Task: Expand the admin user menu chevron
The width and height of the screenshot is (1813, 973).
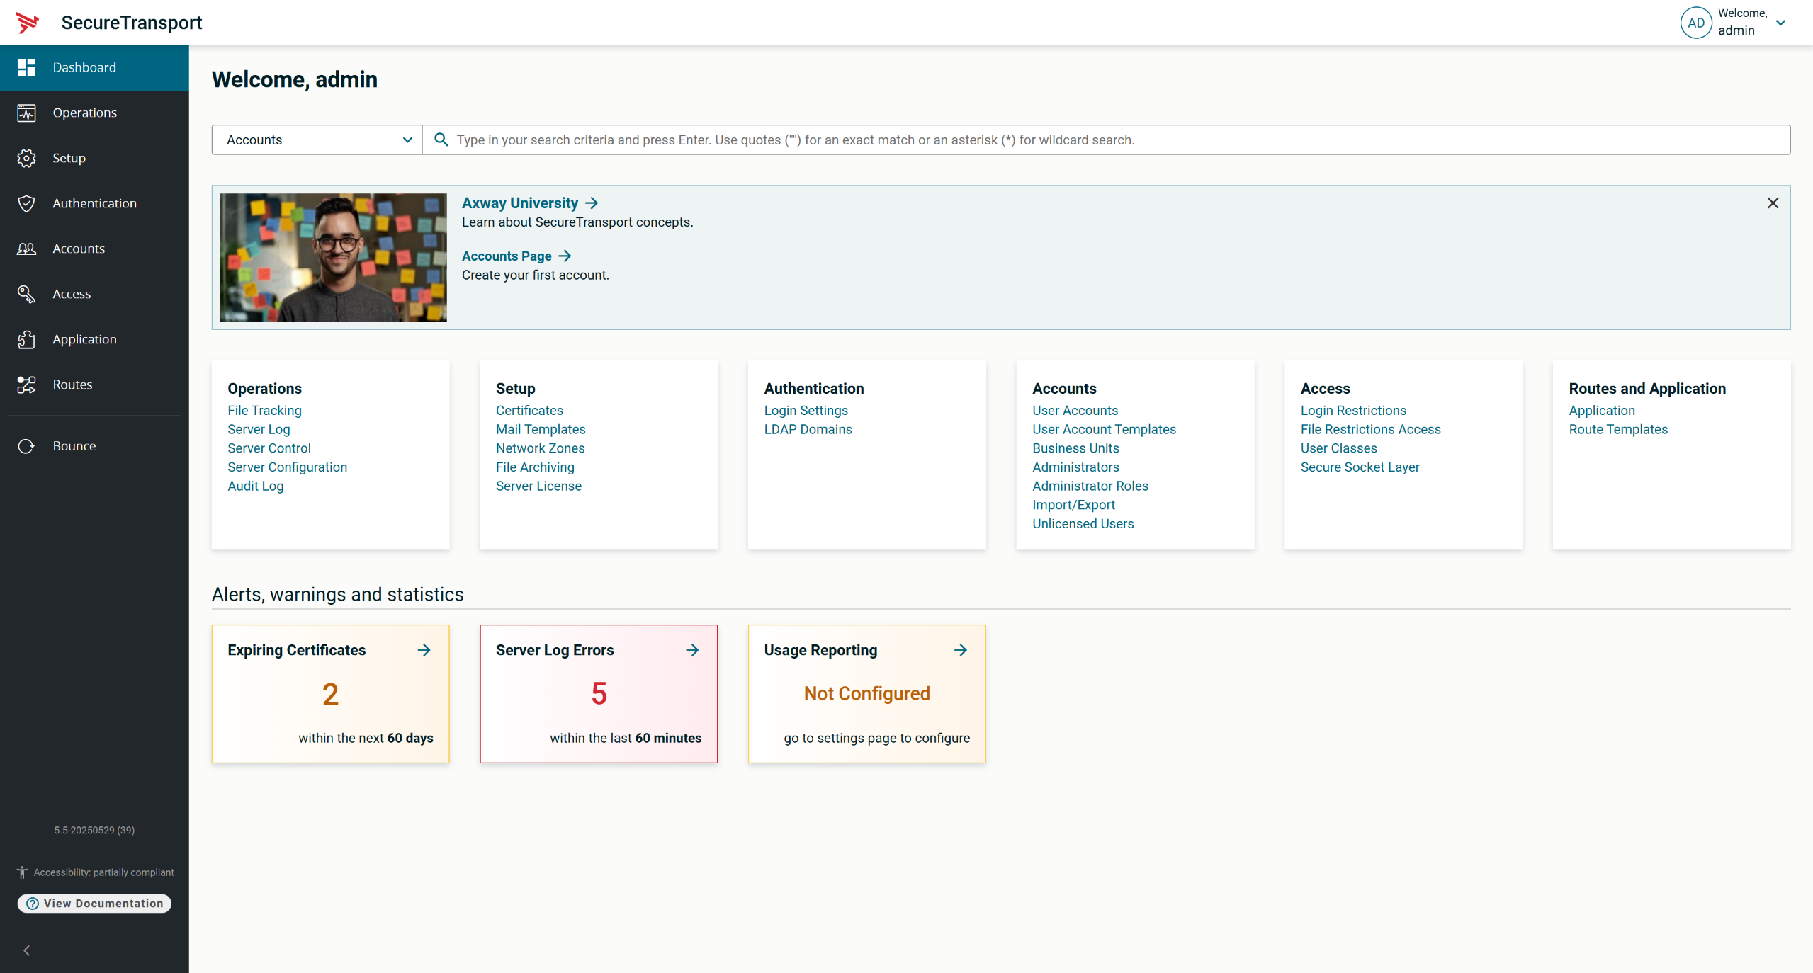Action: point(1780,23)
